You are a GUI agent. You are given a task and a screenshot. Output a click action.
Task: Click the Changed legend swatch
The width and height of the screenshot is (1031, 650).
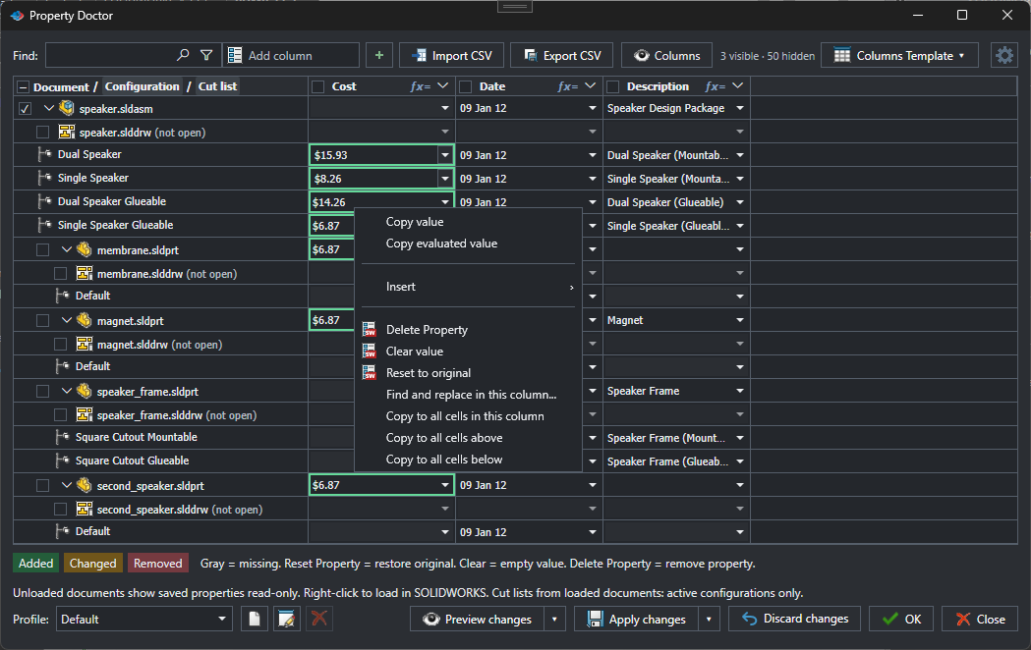click(x=92, y=564)
